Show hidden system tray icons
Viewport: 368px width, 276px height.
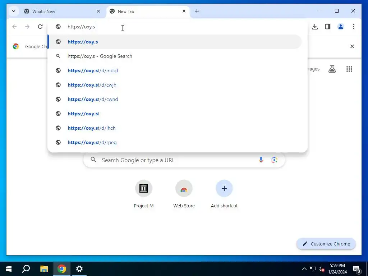[x=304, y=269]
